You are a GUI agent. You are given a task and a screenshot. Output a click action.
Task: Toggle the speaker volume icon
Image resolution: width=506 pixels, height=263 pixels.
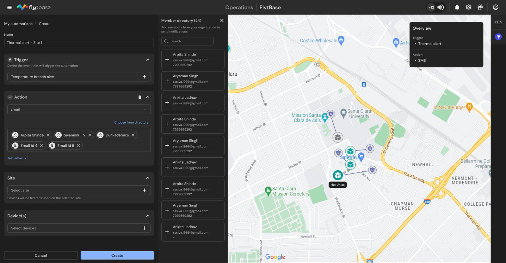tap(440, 7)
